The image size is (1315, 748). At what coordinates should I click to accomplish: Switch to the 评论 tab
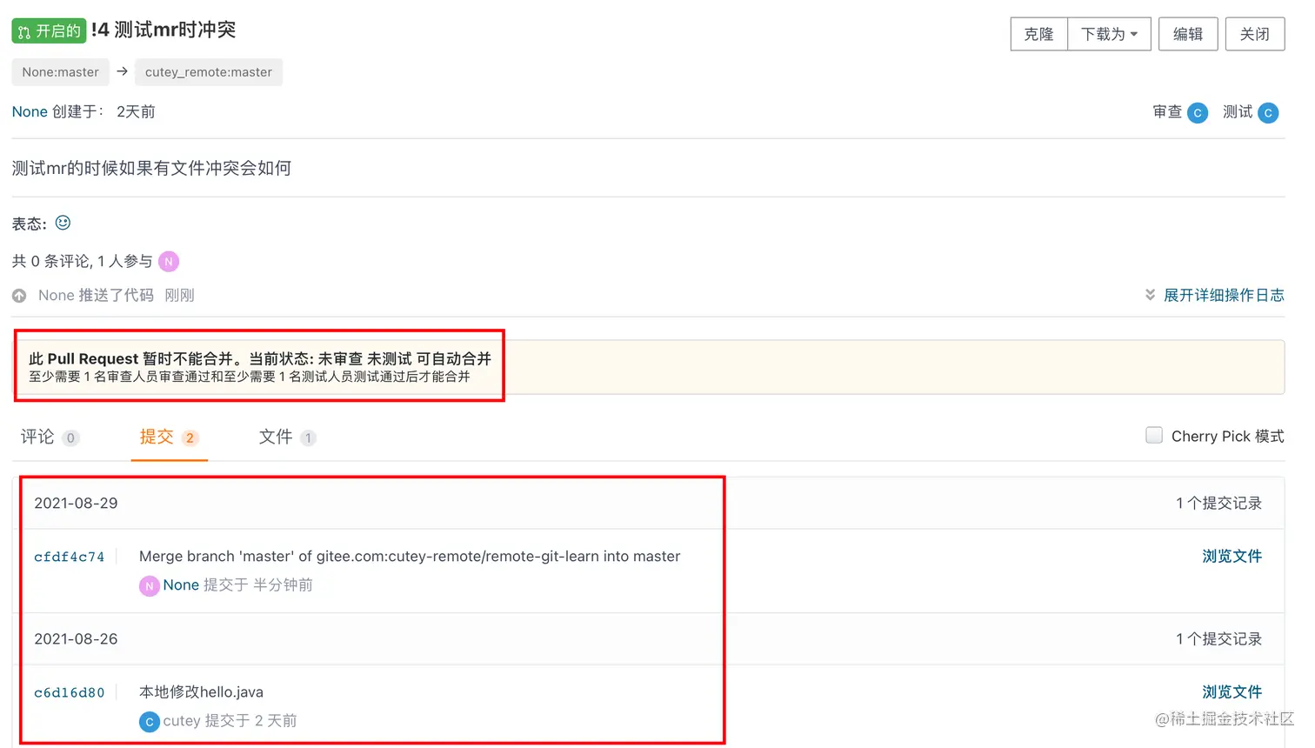tap(50, 437)
